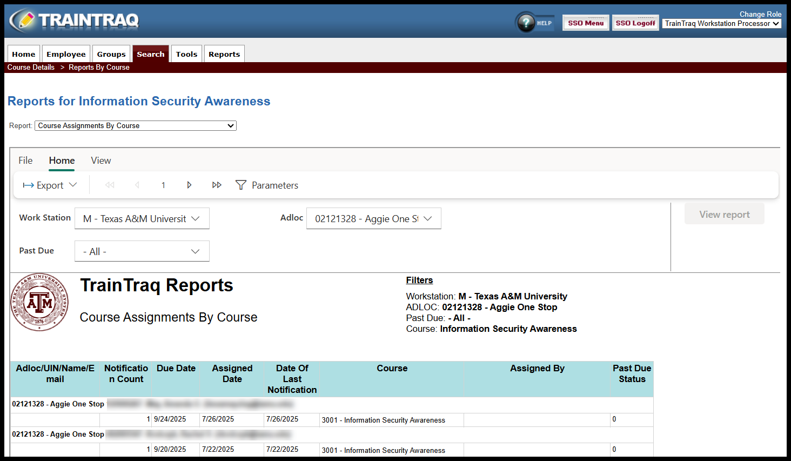Jump to the last report page

(x=217, y=185)
